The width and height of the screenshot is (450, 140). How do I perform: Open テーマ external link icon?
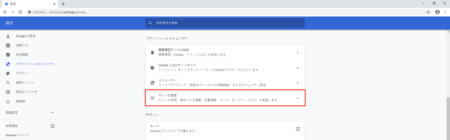[298, 129]
